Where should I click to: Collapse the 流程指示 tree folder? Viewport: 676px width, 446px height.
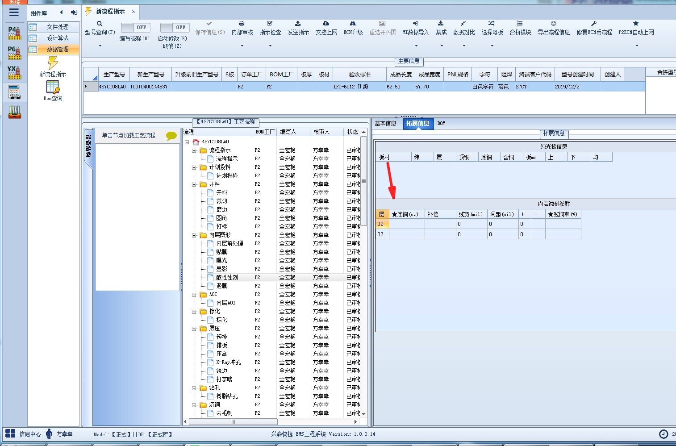pos(195,150)
